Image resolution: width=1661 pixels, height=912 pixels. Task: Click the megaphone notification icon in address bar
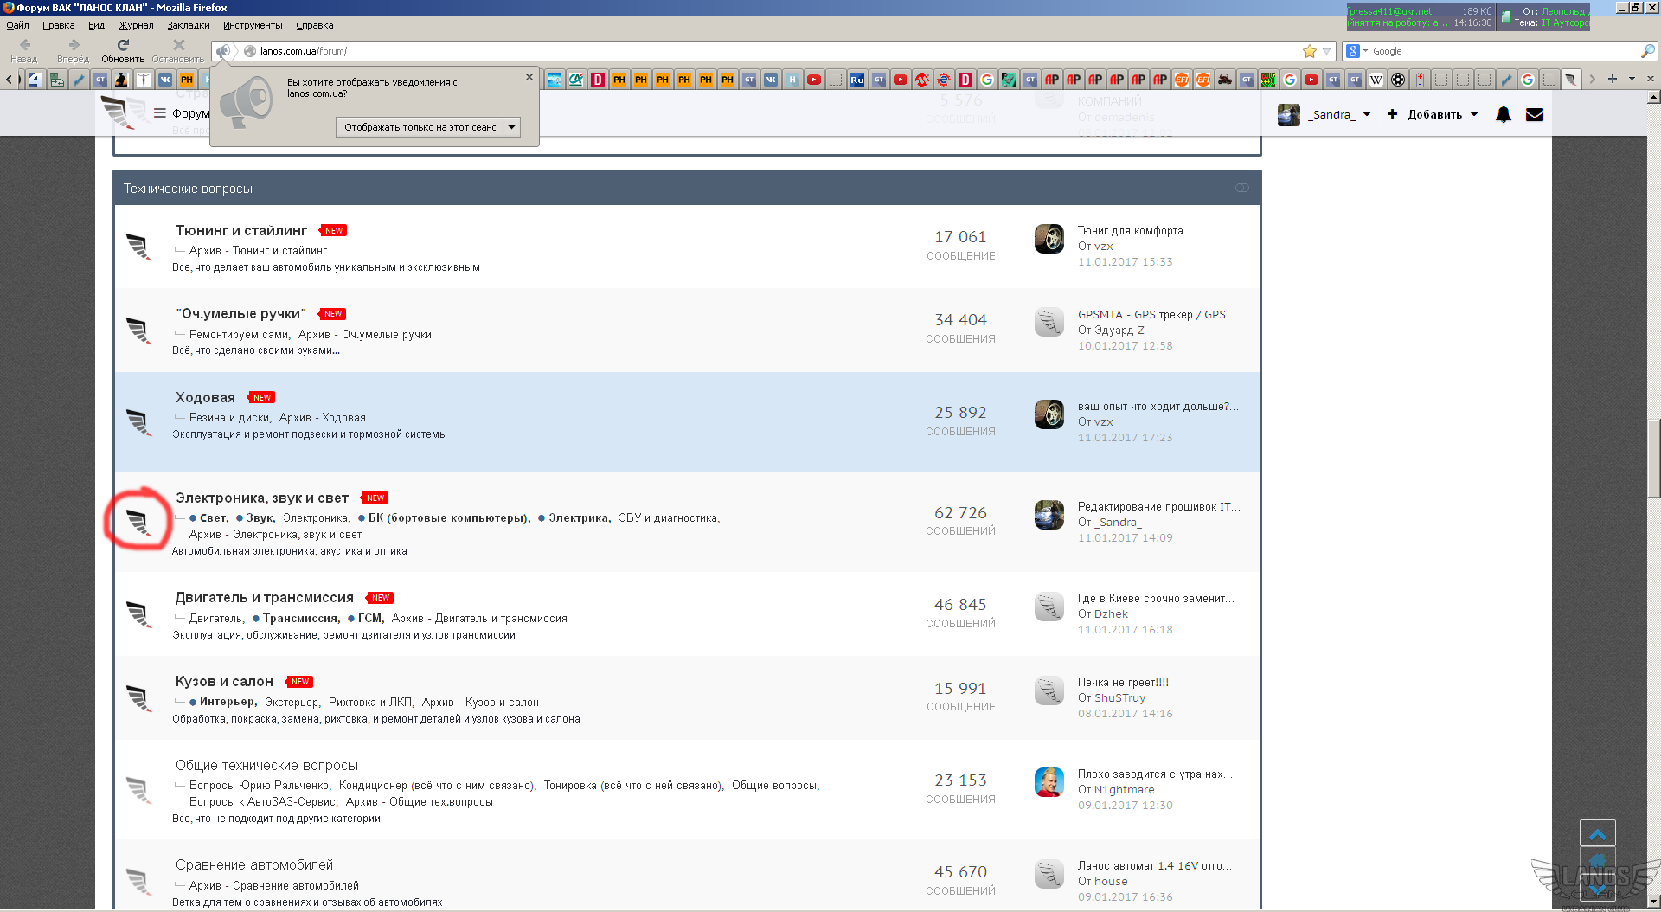tap(223, 51)
